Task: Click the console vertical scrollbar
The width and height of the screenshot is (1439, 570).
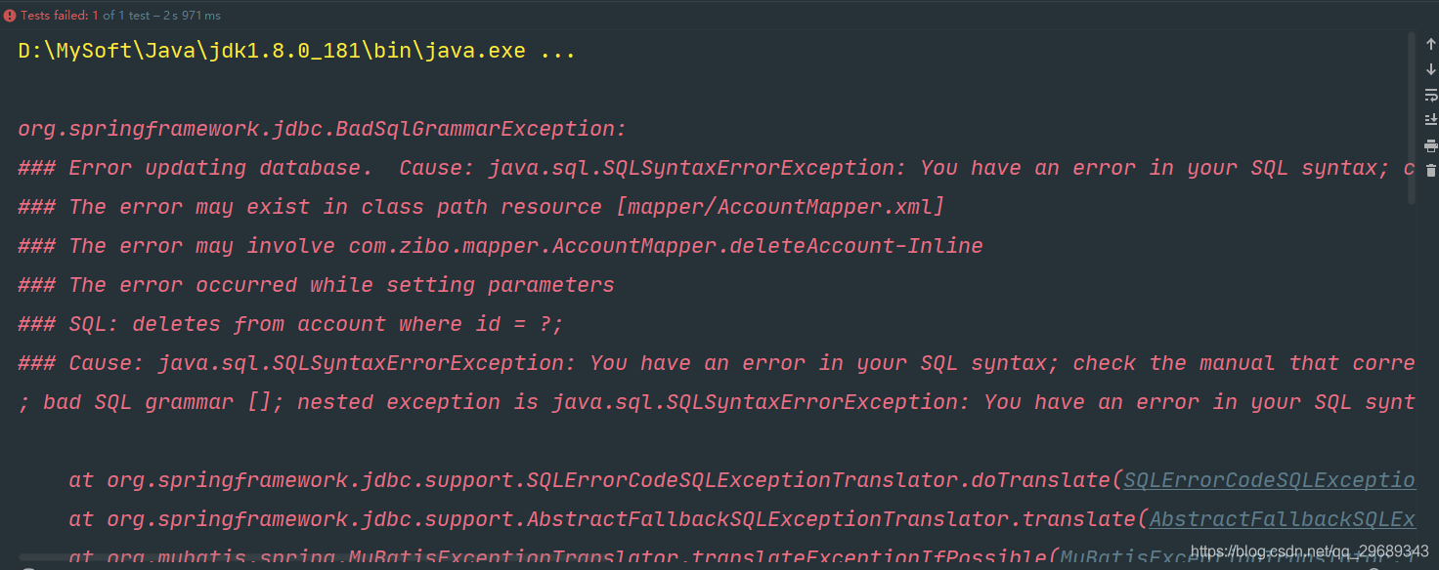Action: 1412,117
